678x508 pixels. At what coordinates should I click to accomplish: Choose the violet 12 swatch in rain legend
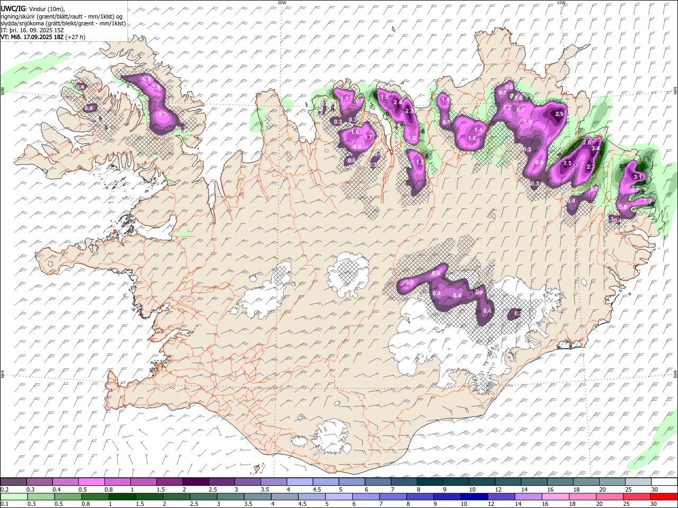coord(501,496)
